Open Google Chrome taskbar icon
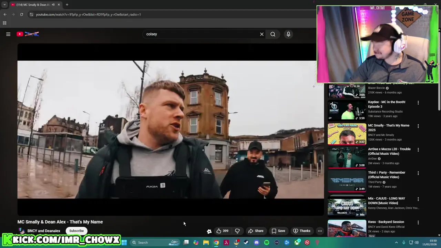 [216, 242]
